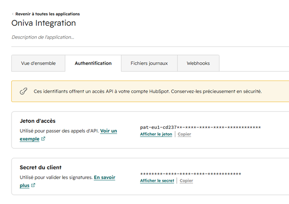Open the Vue d'ensemble tab

38,63
